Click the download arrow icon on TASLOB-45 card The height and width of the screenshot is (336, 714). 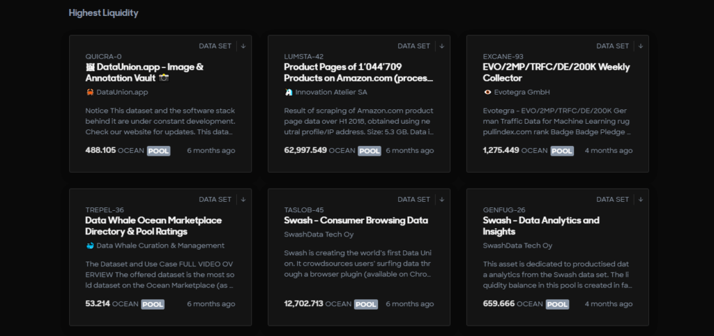(441, 200)
